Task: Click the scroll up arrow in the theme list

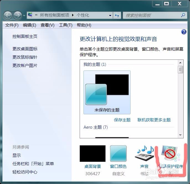Action: [x=180, y=63]
